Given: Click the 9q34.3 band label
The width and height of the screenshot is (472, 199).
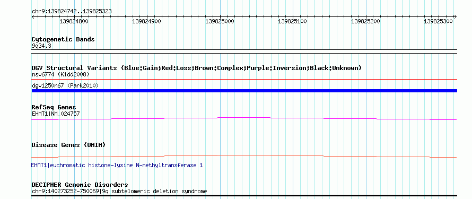Looking at the screenshot, I should 39,46.
